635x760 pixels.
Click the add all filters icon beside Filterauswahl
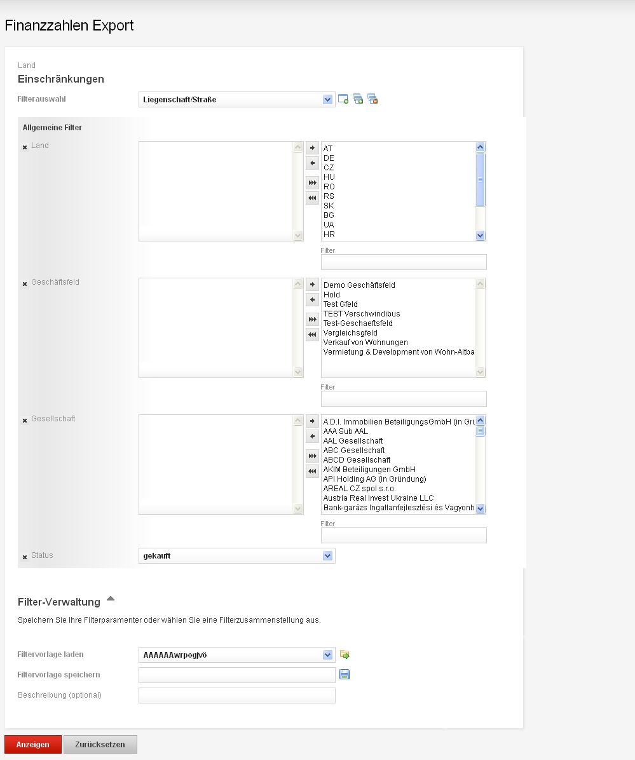[x=358, y=99]
